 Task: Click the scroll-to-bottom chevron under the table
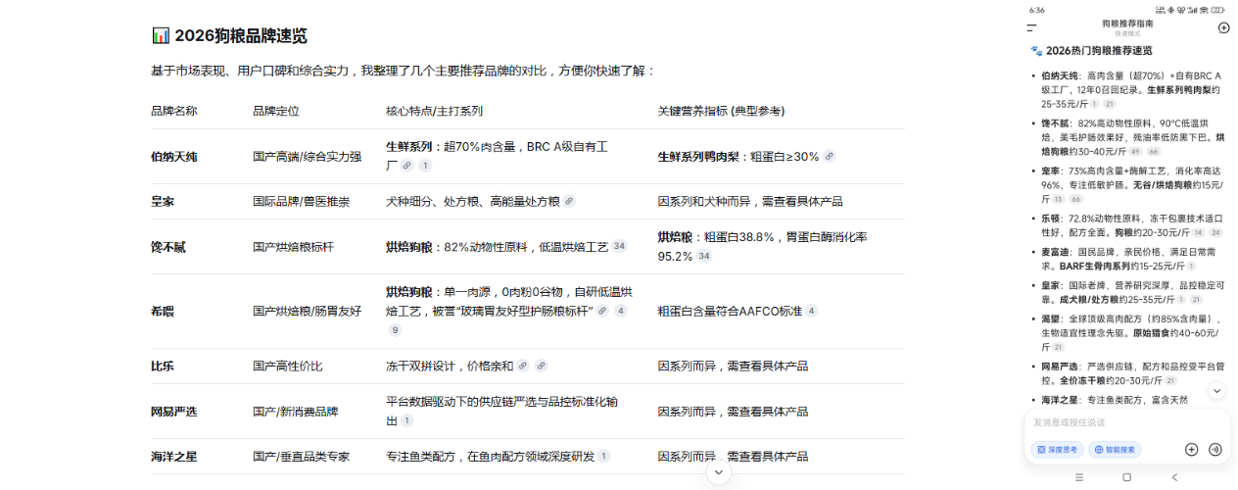719,472
